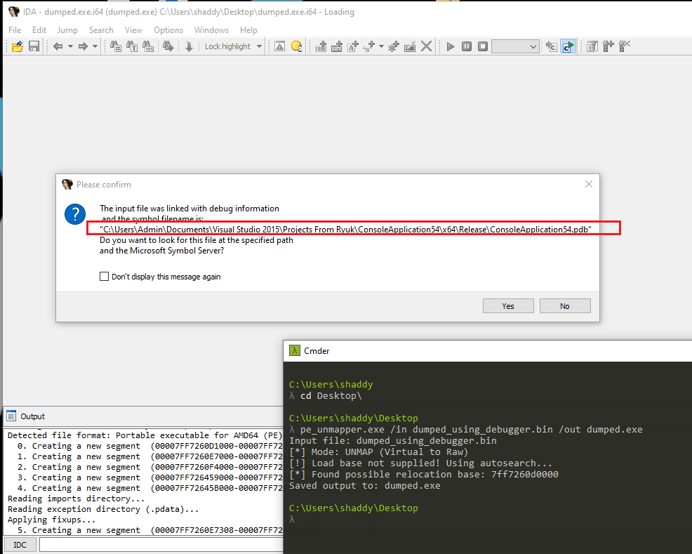This screenshot has width=692, height=554.
Task: Click 'Reading imports directory...' in Output
Action: point(76,499)
